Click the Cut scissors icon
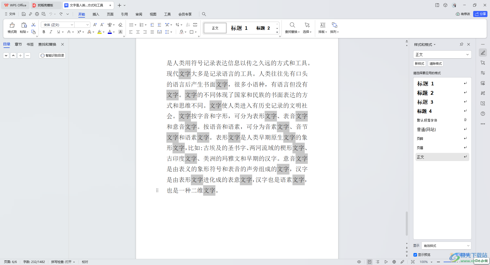 click(x=33, y=25)
